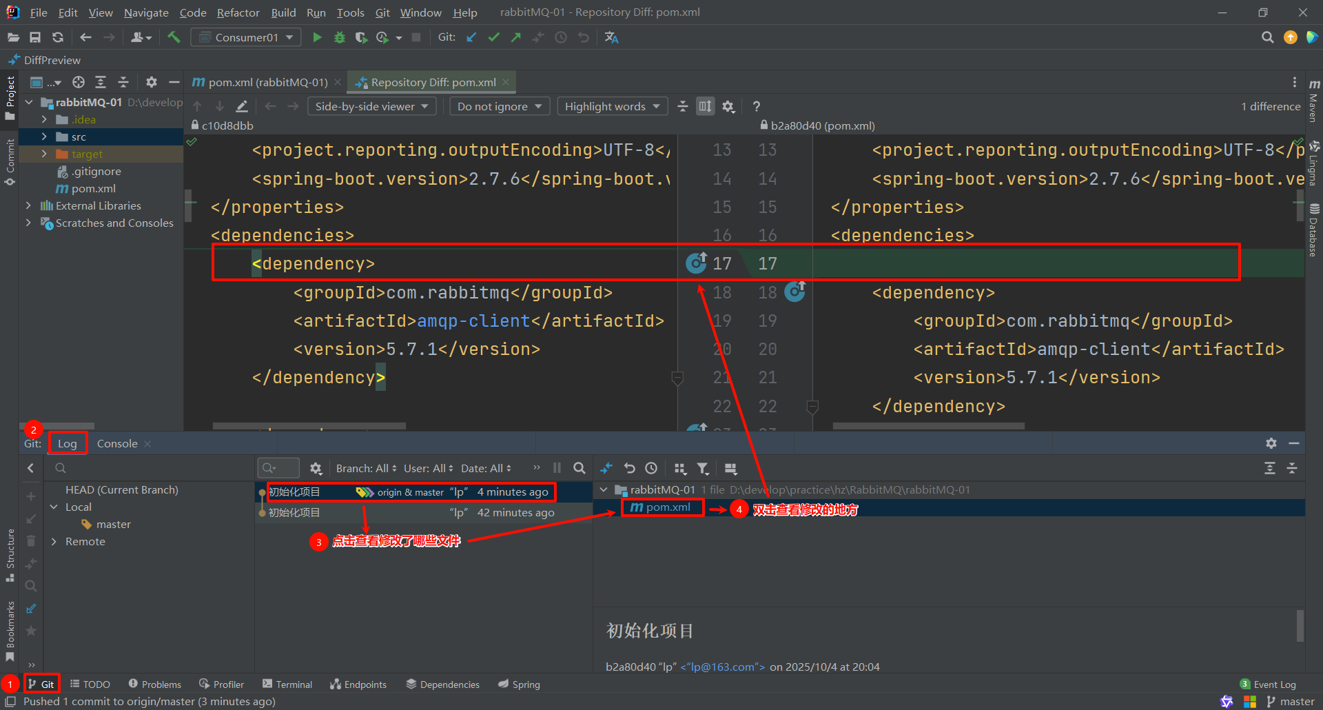Screen dimensions: 1323x710
Task: Open the Endpoints tool window
Action: coord(358,684)
